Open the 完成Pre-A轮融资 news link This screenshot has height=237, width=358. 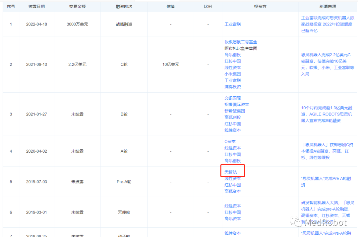pyautogui.click(x=327, y=182)
